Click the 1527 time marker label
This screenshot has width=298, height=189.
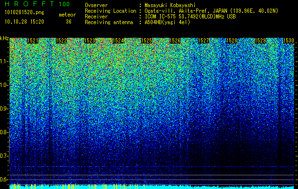pyautogui.click(x=204, y=41)
